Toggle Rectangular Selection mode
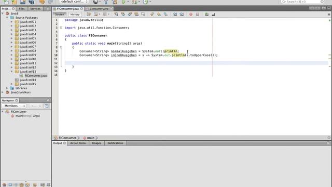 [x=143, y=15]
